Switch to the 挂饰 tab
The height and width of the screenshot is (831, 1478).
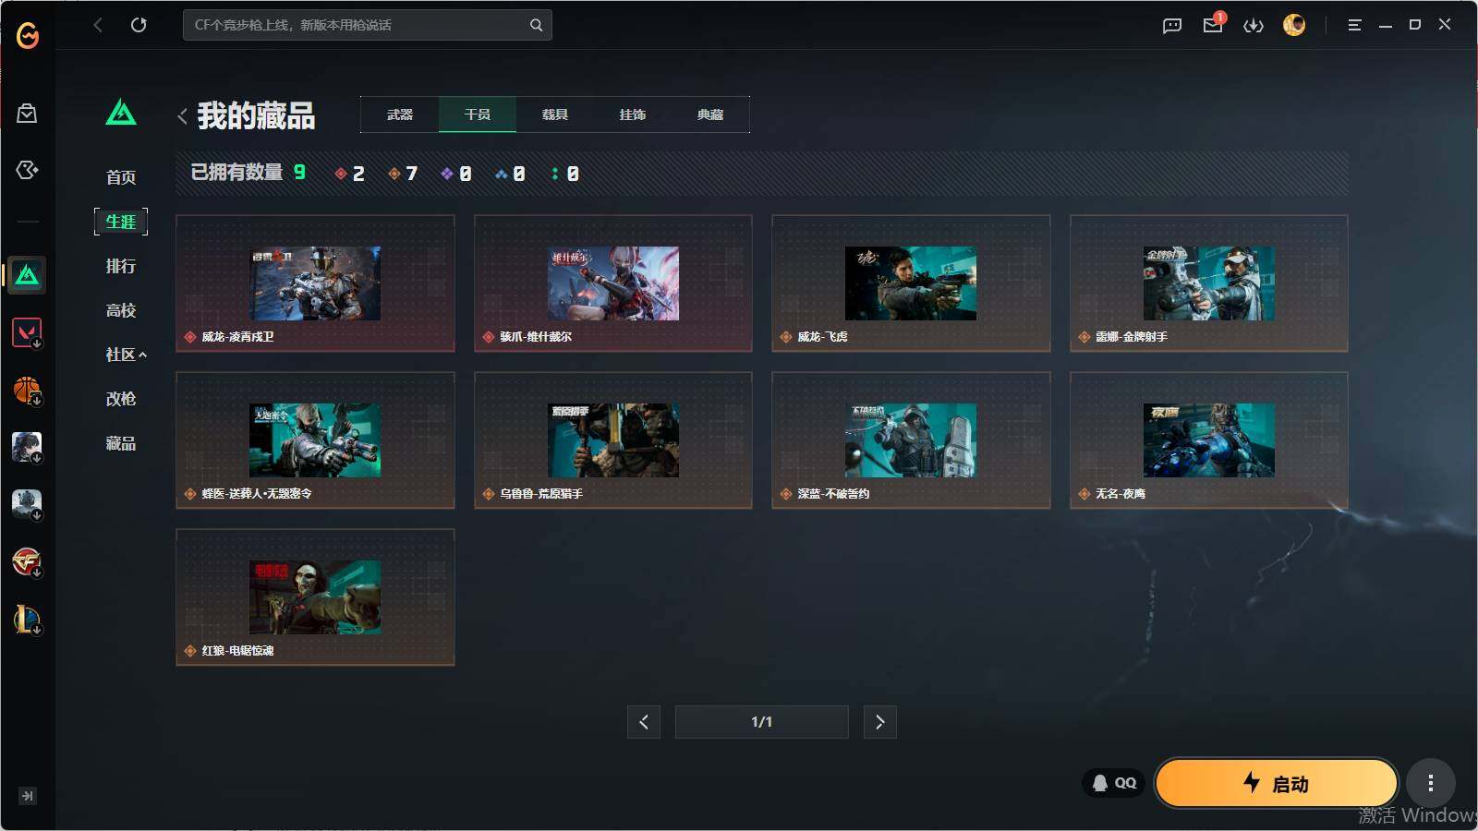click(633, 114)
